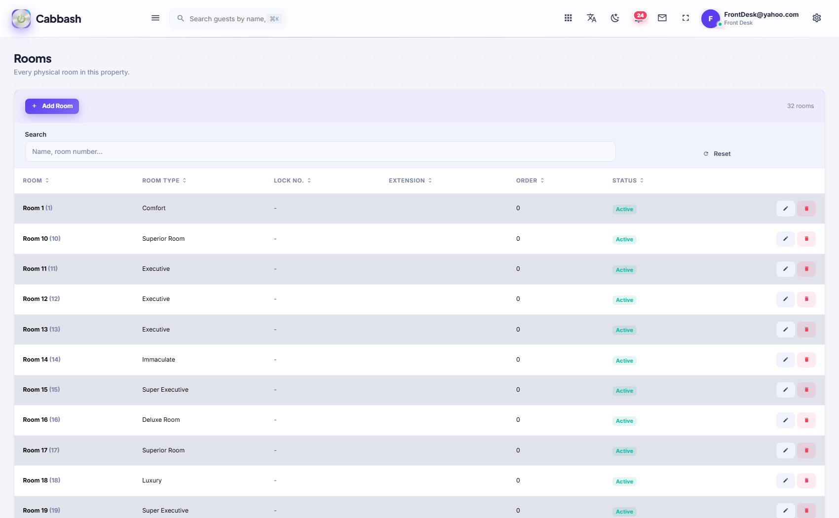
Task: Sort table by ROOM column
Action: point(36,181)
